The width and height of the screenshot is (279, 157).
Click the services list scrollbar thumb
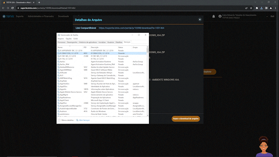(x=148, y=50)
